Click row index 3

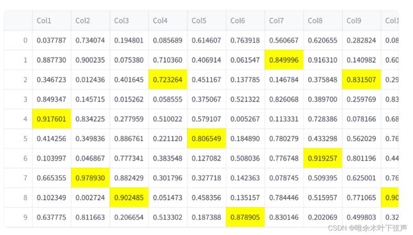[18, 99]
